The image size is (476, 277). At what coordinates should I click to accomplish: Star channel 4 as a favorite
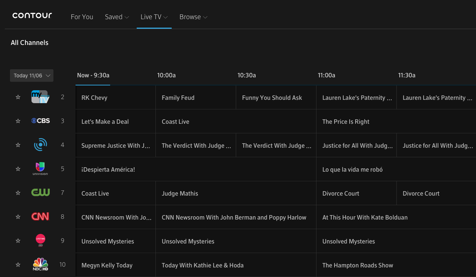(x=18, y=145)
